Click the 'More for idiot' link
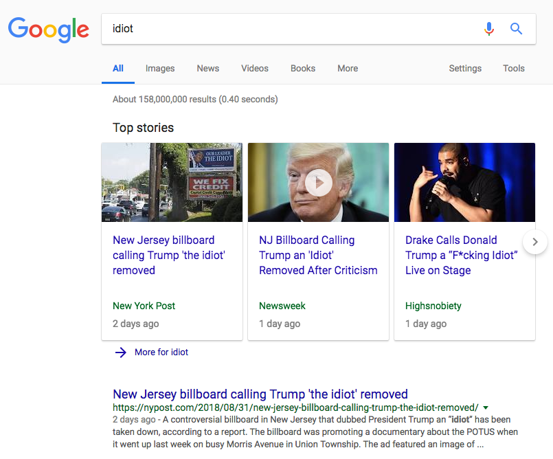The height and width of the screenshot is (459, 553). coord(161,352)
